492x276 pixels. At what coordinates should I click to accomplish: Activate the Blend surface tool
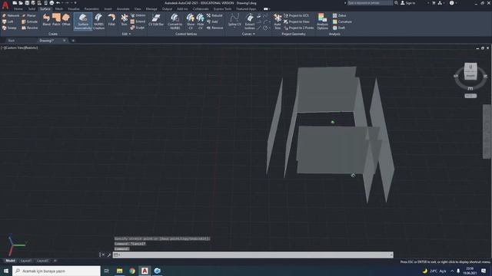(46, 20)
